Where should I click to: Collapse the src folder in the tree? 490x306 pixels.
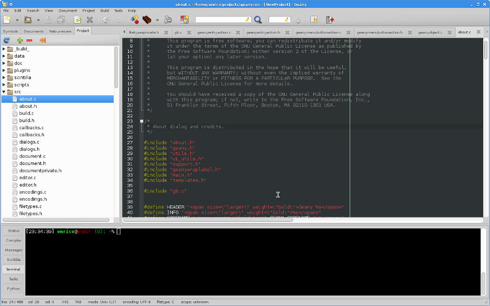point(4,92)
